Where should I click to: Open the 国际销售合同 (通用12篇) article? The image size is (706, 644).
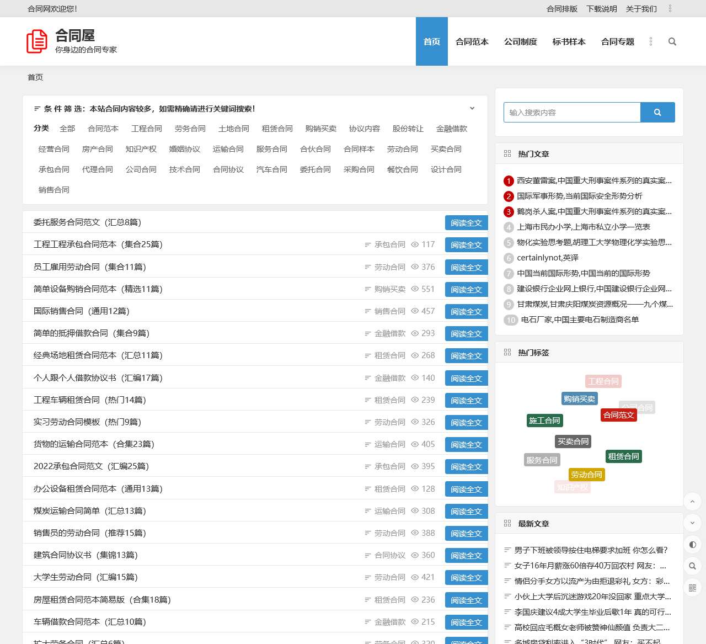(x=82, y=311)
